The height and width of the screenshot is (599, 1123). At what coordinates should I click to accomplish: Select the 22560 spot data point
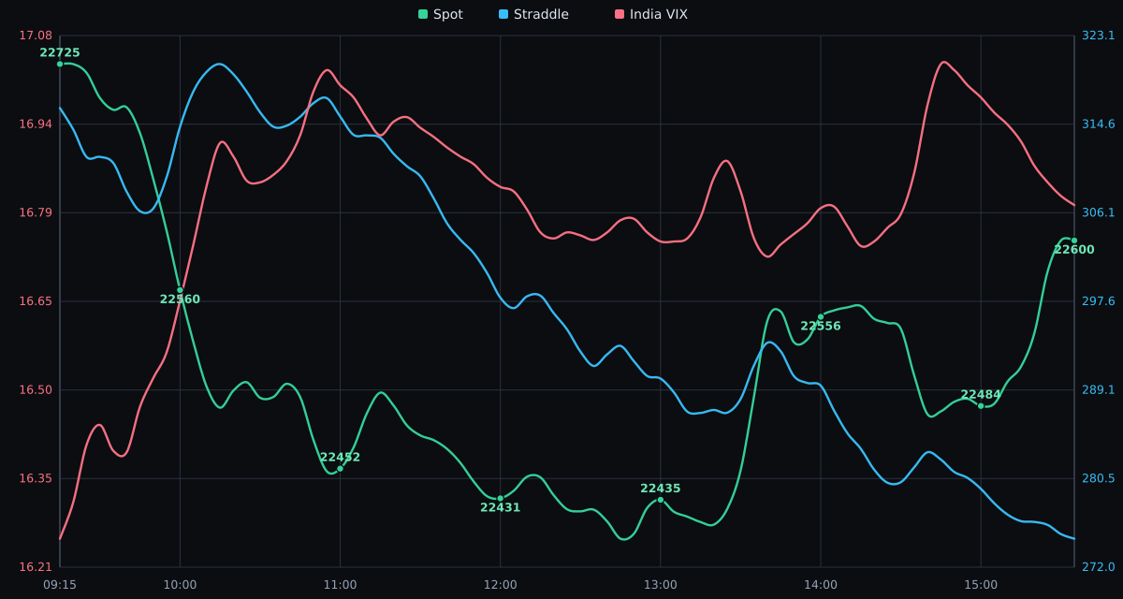pos(180,290)
